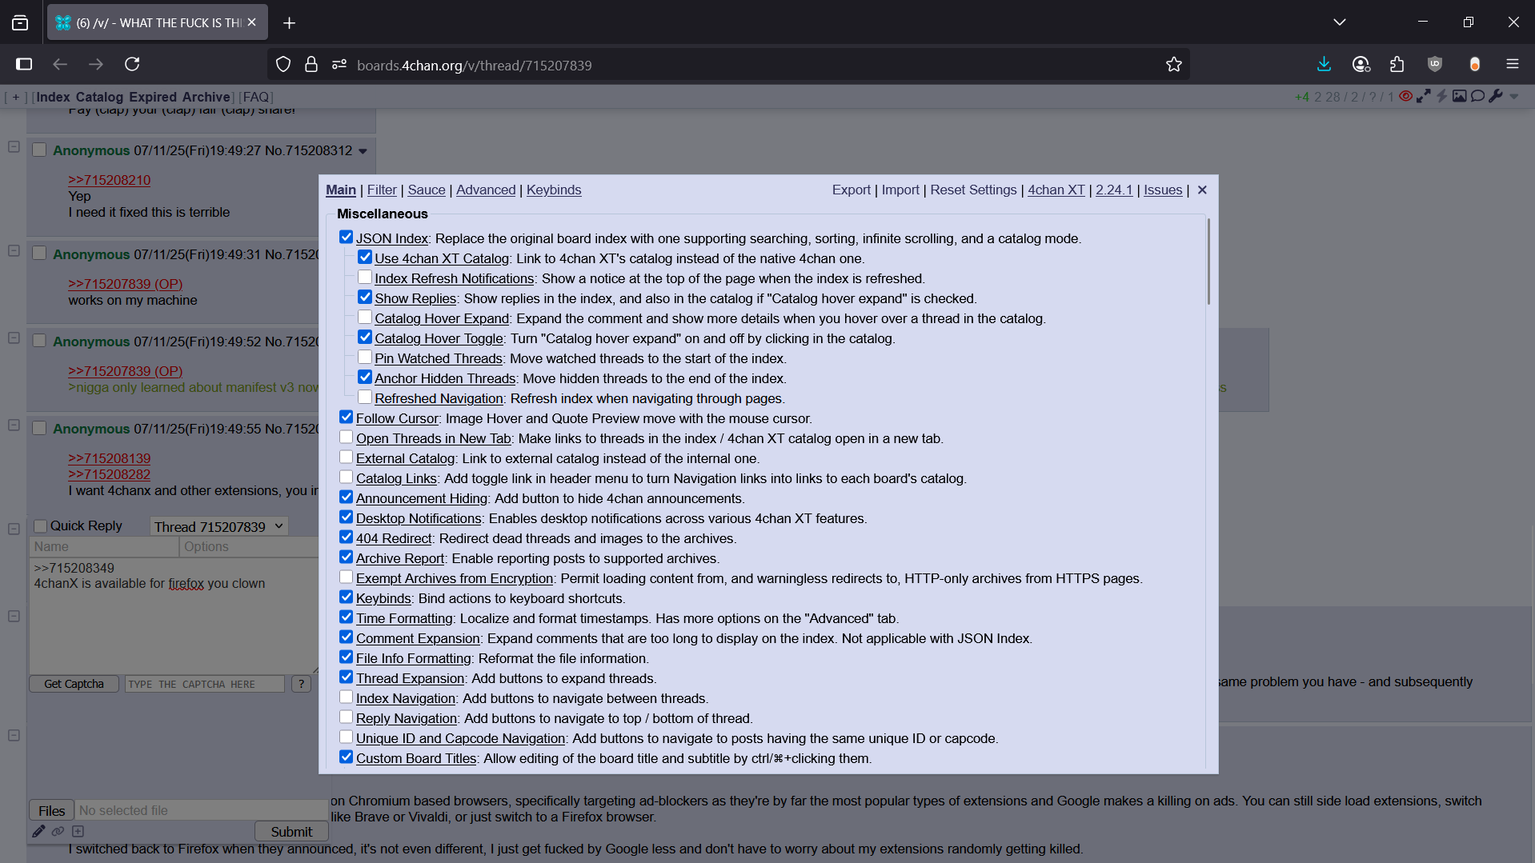Image resolution: width=1535 pixels, height=863 pixels.
Task: Collapse post No.715208312 with minus button
Action: pos(14,147)
